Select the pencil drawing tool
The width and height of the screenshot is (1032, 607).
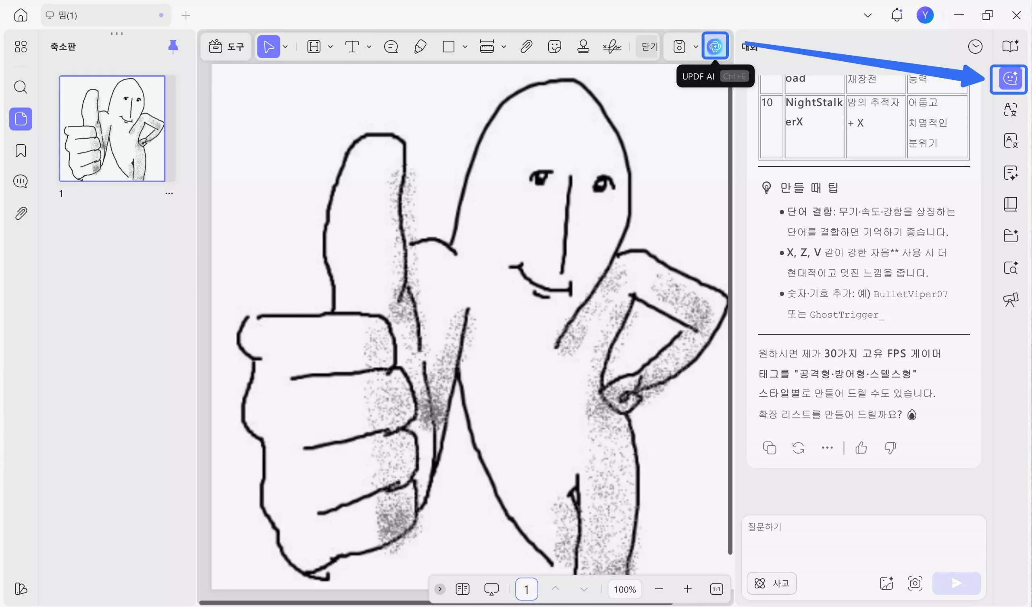point(420,47)
